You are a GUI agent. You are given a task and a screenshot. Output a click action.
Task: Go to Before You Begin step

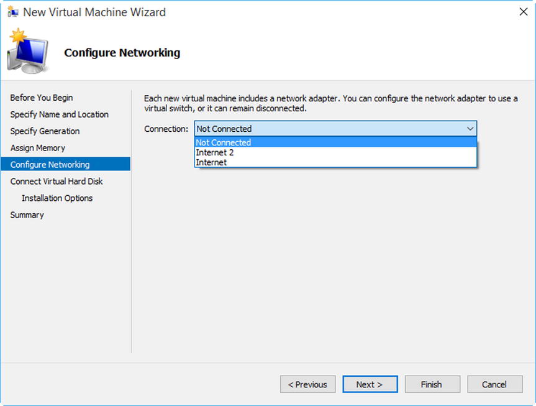pos(42,98)
